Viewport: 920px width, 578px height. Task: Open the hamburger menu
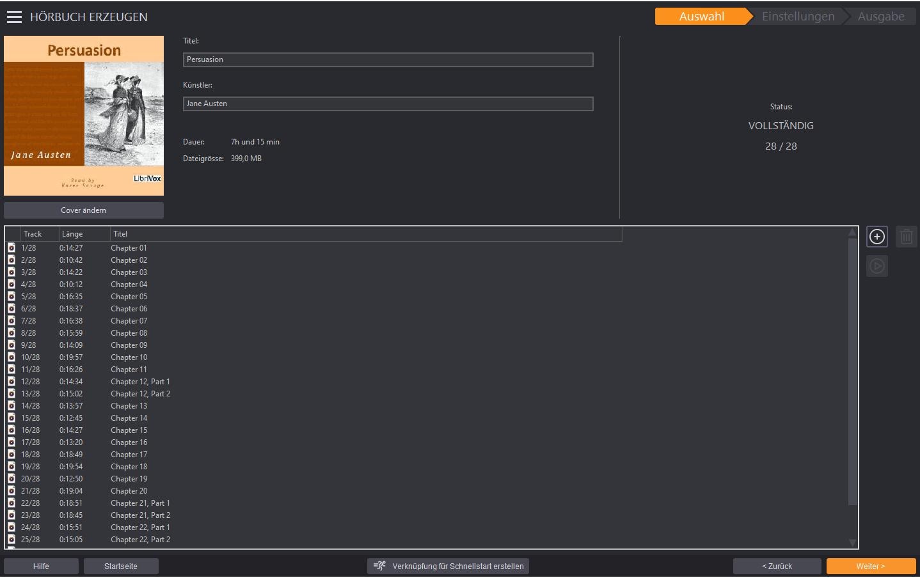pyautogui.click(x=14, y=17)
